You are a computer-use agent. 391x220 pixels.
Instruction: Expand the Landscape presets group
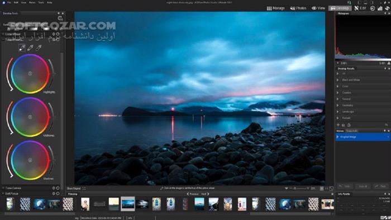coord(337,112)
